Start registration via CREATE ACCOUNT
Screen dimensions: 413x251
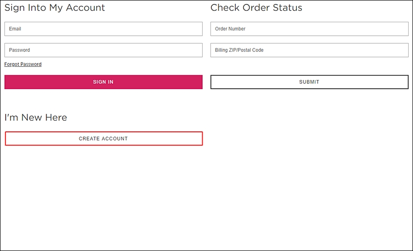[x=104, y=139]
